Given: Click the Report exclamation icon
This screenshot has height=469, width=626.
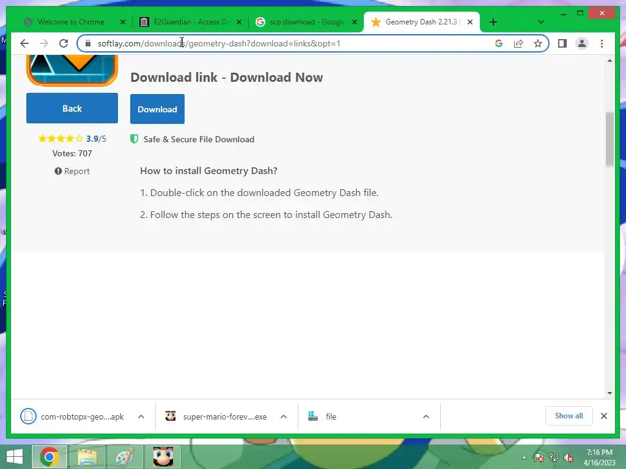Looking at the screenshot, I should pyautogui.click(x=58, y=171).
